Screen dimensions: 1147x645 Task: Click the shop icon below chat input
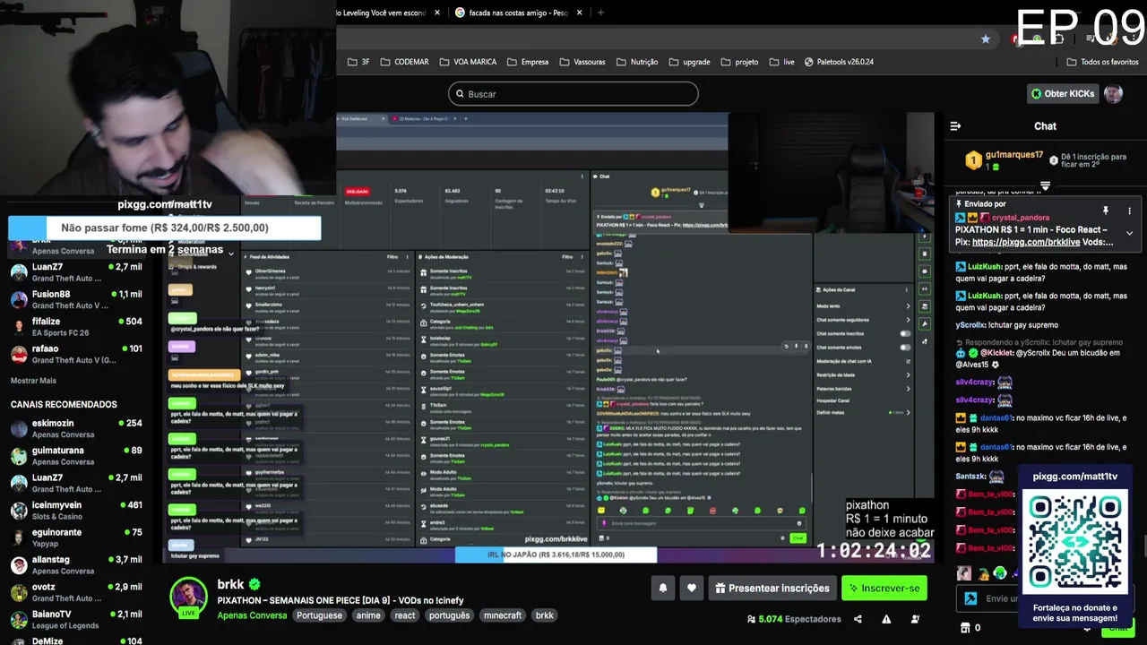(964, 628)
